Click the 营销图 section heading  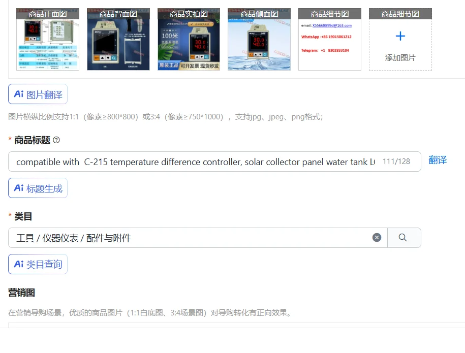pos(21,293)
